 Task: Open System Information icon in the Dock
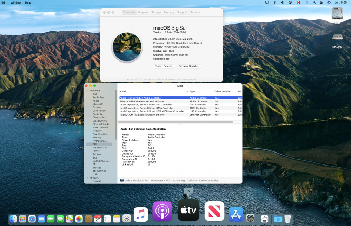point(265,219)
